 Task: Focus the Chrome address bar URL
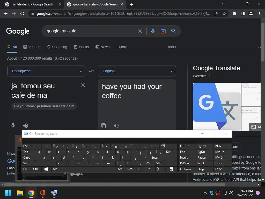point(123,13)
